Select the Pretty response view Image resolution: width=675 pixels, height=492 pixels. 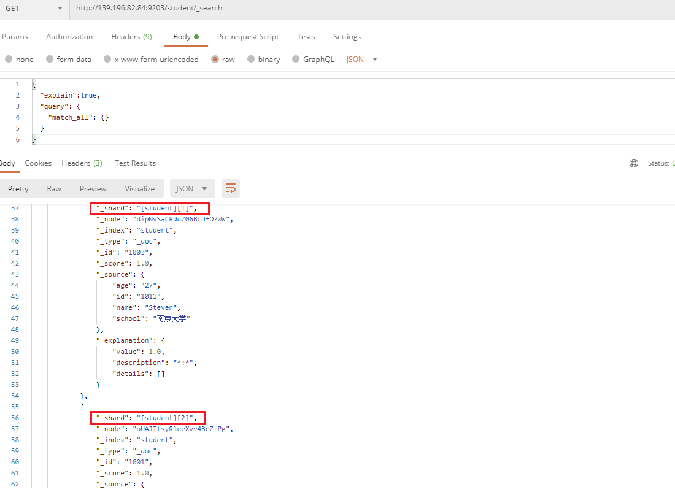[18, 188]
